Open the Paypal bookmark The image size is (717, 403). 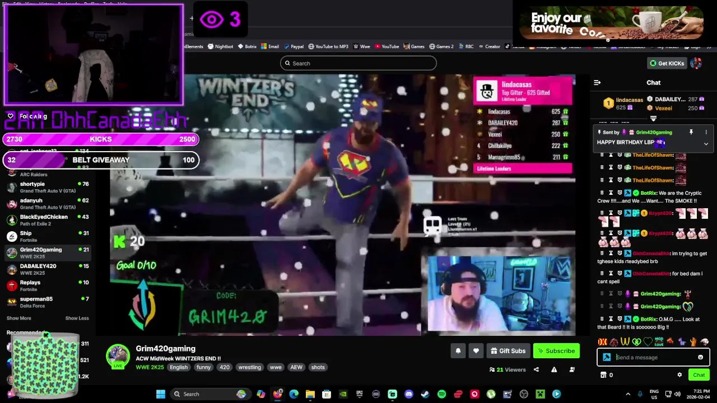coord(293,46)
